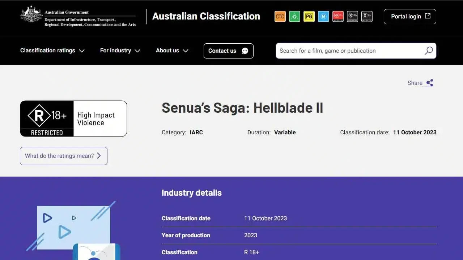Open the Portal login link

(410, 17)
